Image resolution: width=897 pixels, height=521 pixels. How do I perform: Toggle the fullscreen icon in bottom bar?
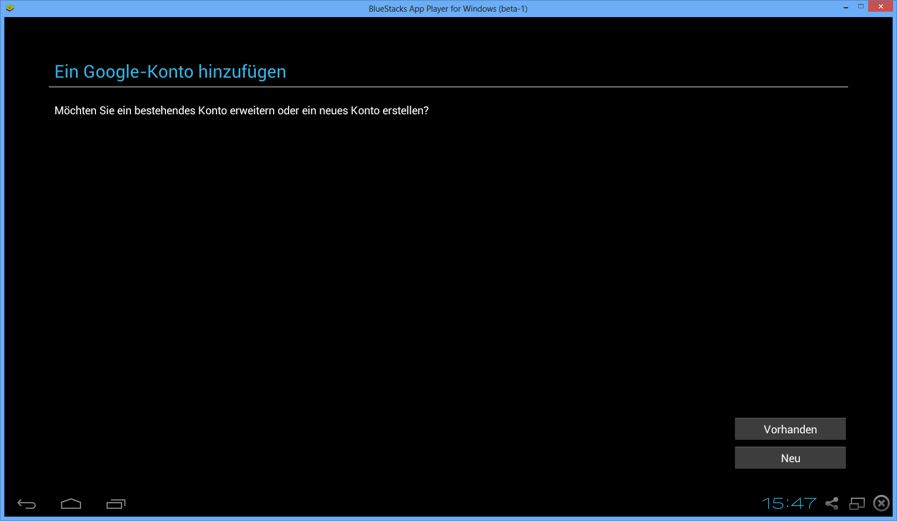[857, 503]
